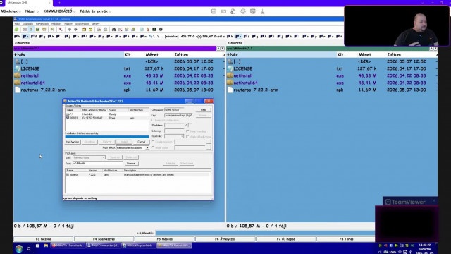Switch to Total Commander taskbar button
This screenshot has height=254, width=451.
pos(103,246)
